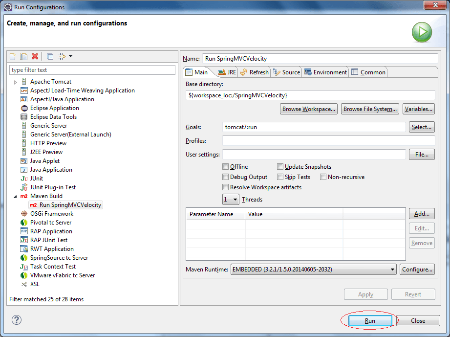Click the OSGi Framework icon

(24, 214)
